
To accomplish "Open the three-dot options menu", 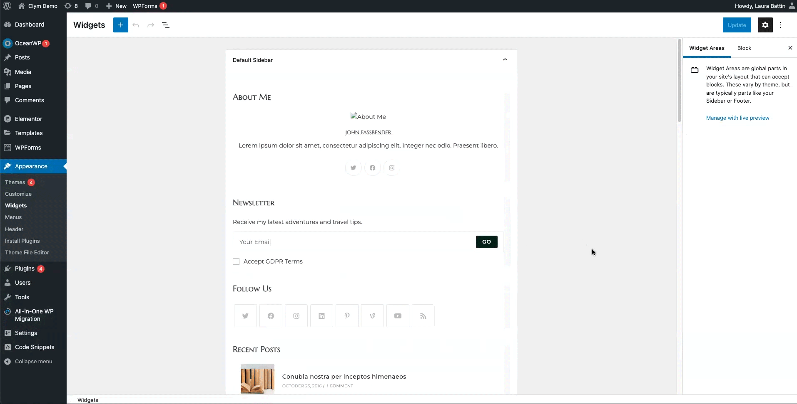I will [781, 25].
